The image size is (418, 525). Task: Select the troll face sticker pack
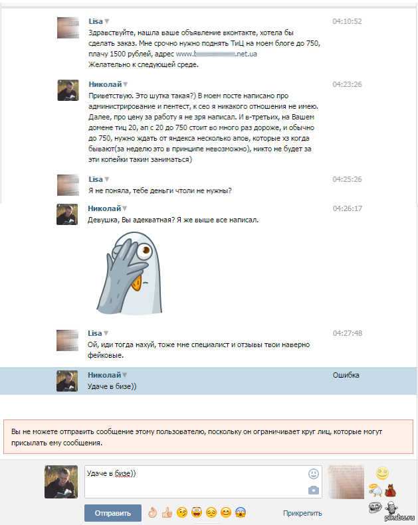(x=375, y=508)
